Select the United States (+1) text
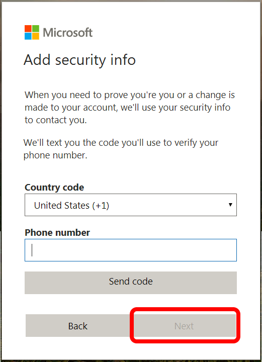 point(71,206)
